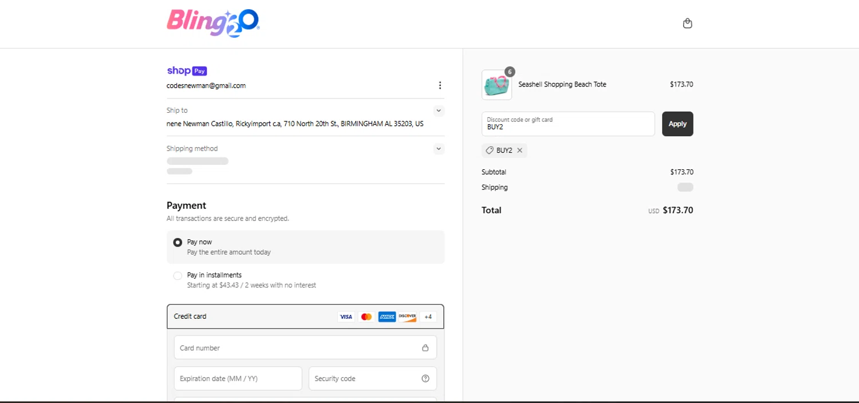Viewport: 859px width, 403px height.
Task: Click the Starting at $43.43 installments text
Action: coord(251,285)
